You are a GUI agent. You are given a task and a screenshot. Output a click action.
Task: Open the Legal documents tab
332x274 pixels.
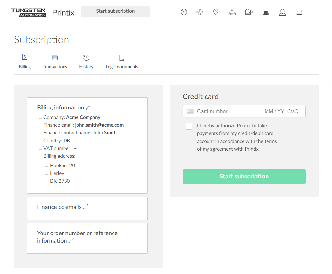(122, 62)
